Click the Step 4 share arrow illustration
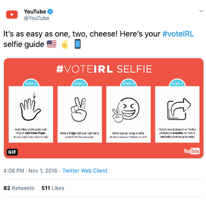 [x=179, y=109]
